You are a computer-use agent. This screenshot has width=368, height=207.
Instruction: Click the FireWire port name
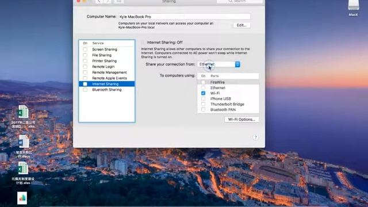tap(217, 82)
